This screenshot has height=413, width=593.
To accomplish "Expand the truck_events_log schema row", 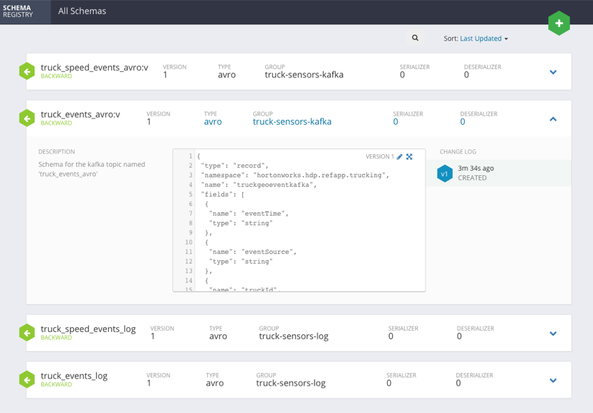I will [553, 380].
